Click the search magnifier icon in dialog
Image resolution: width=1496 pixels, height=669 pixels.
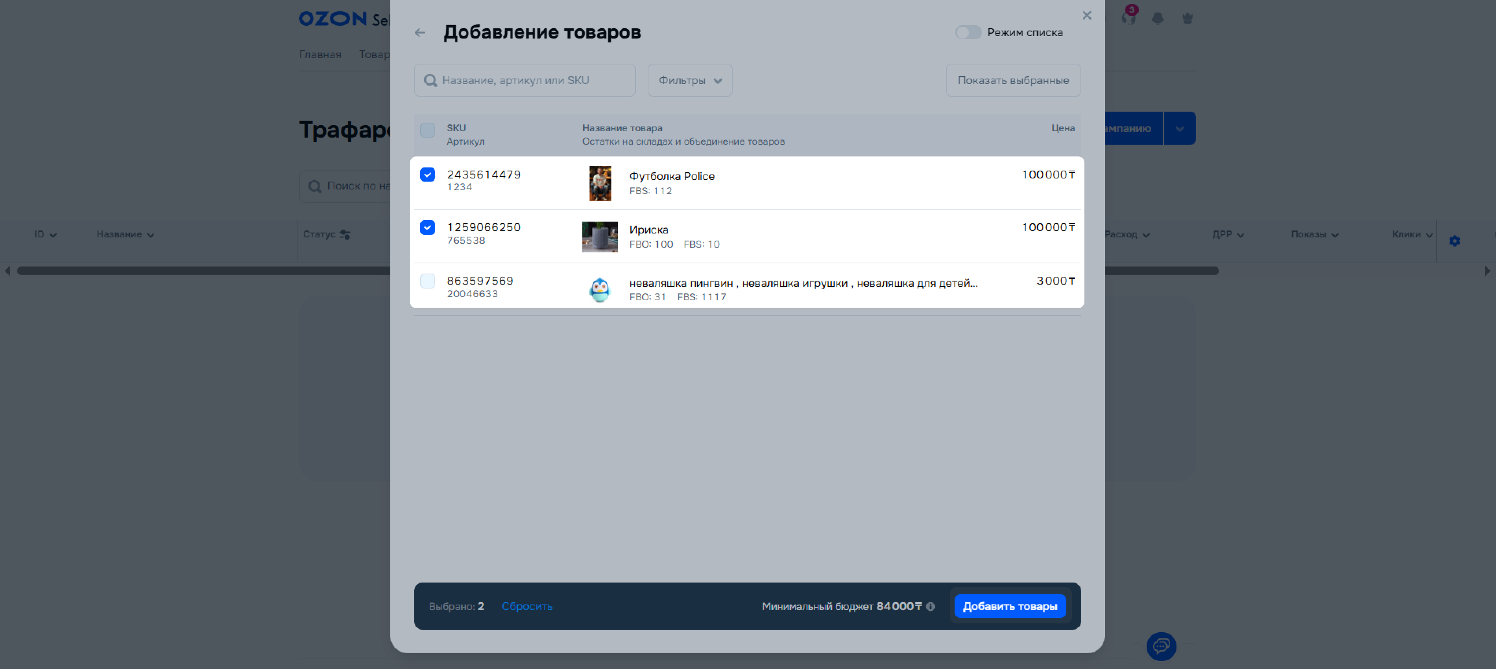[x=430, y=80]
